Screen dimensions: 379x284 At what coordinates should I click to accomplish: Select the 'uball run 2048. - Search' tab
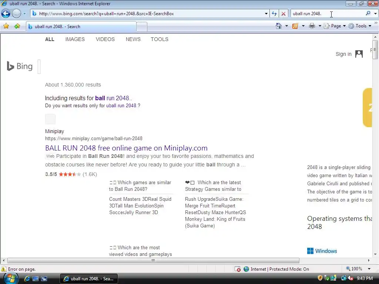pyautogui.click(x=81, y=27)
